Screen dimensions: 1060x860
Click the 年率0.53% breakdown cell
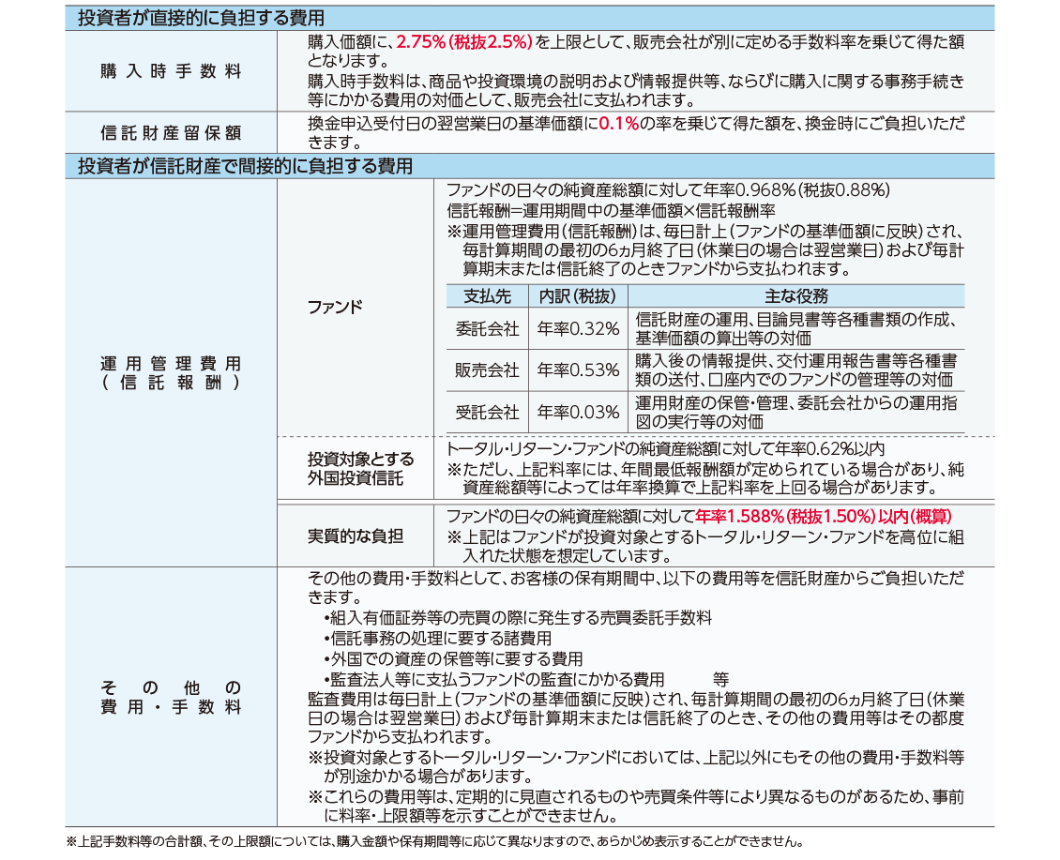[578, 370]
